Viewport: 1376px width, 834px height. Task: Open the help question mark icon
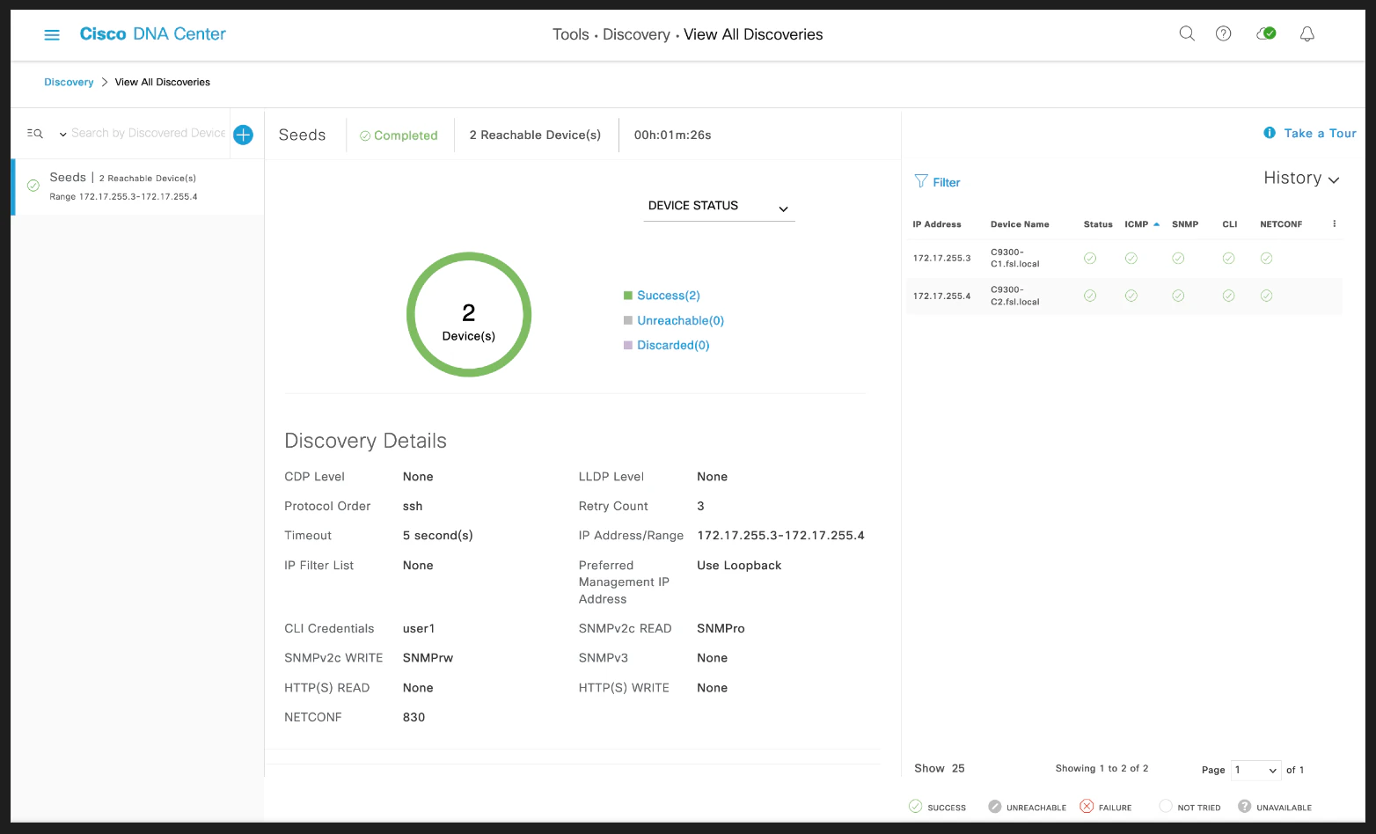1224,34
